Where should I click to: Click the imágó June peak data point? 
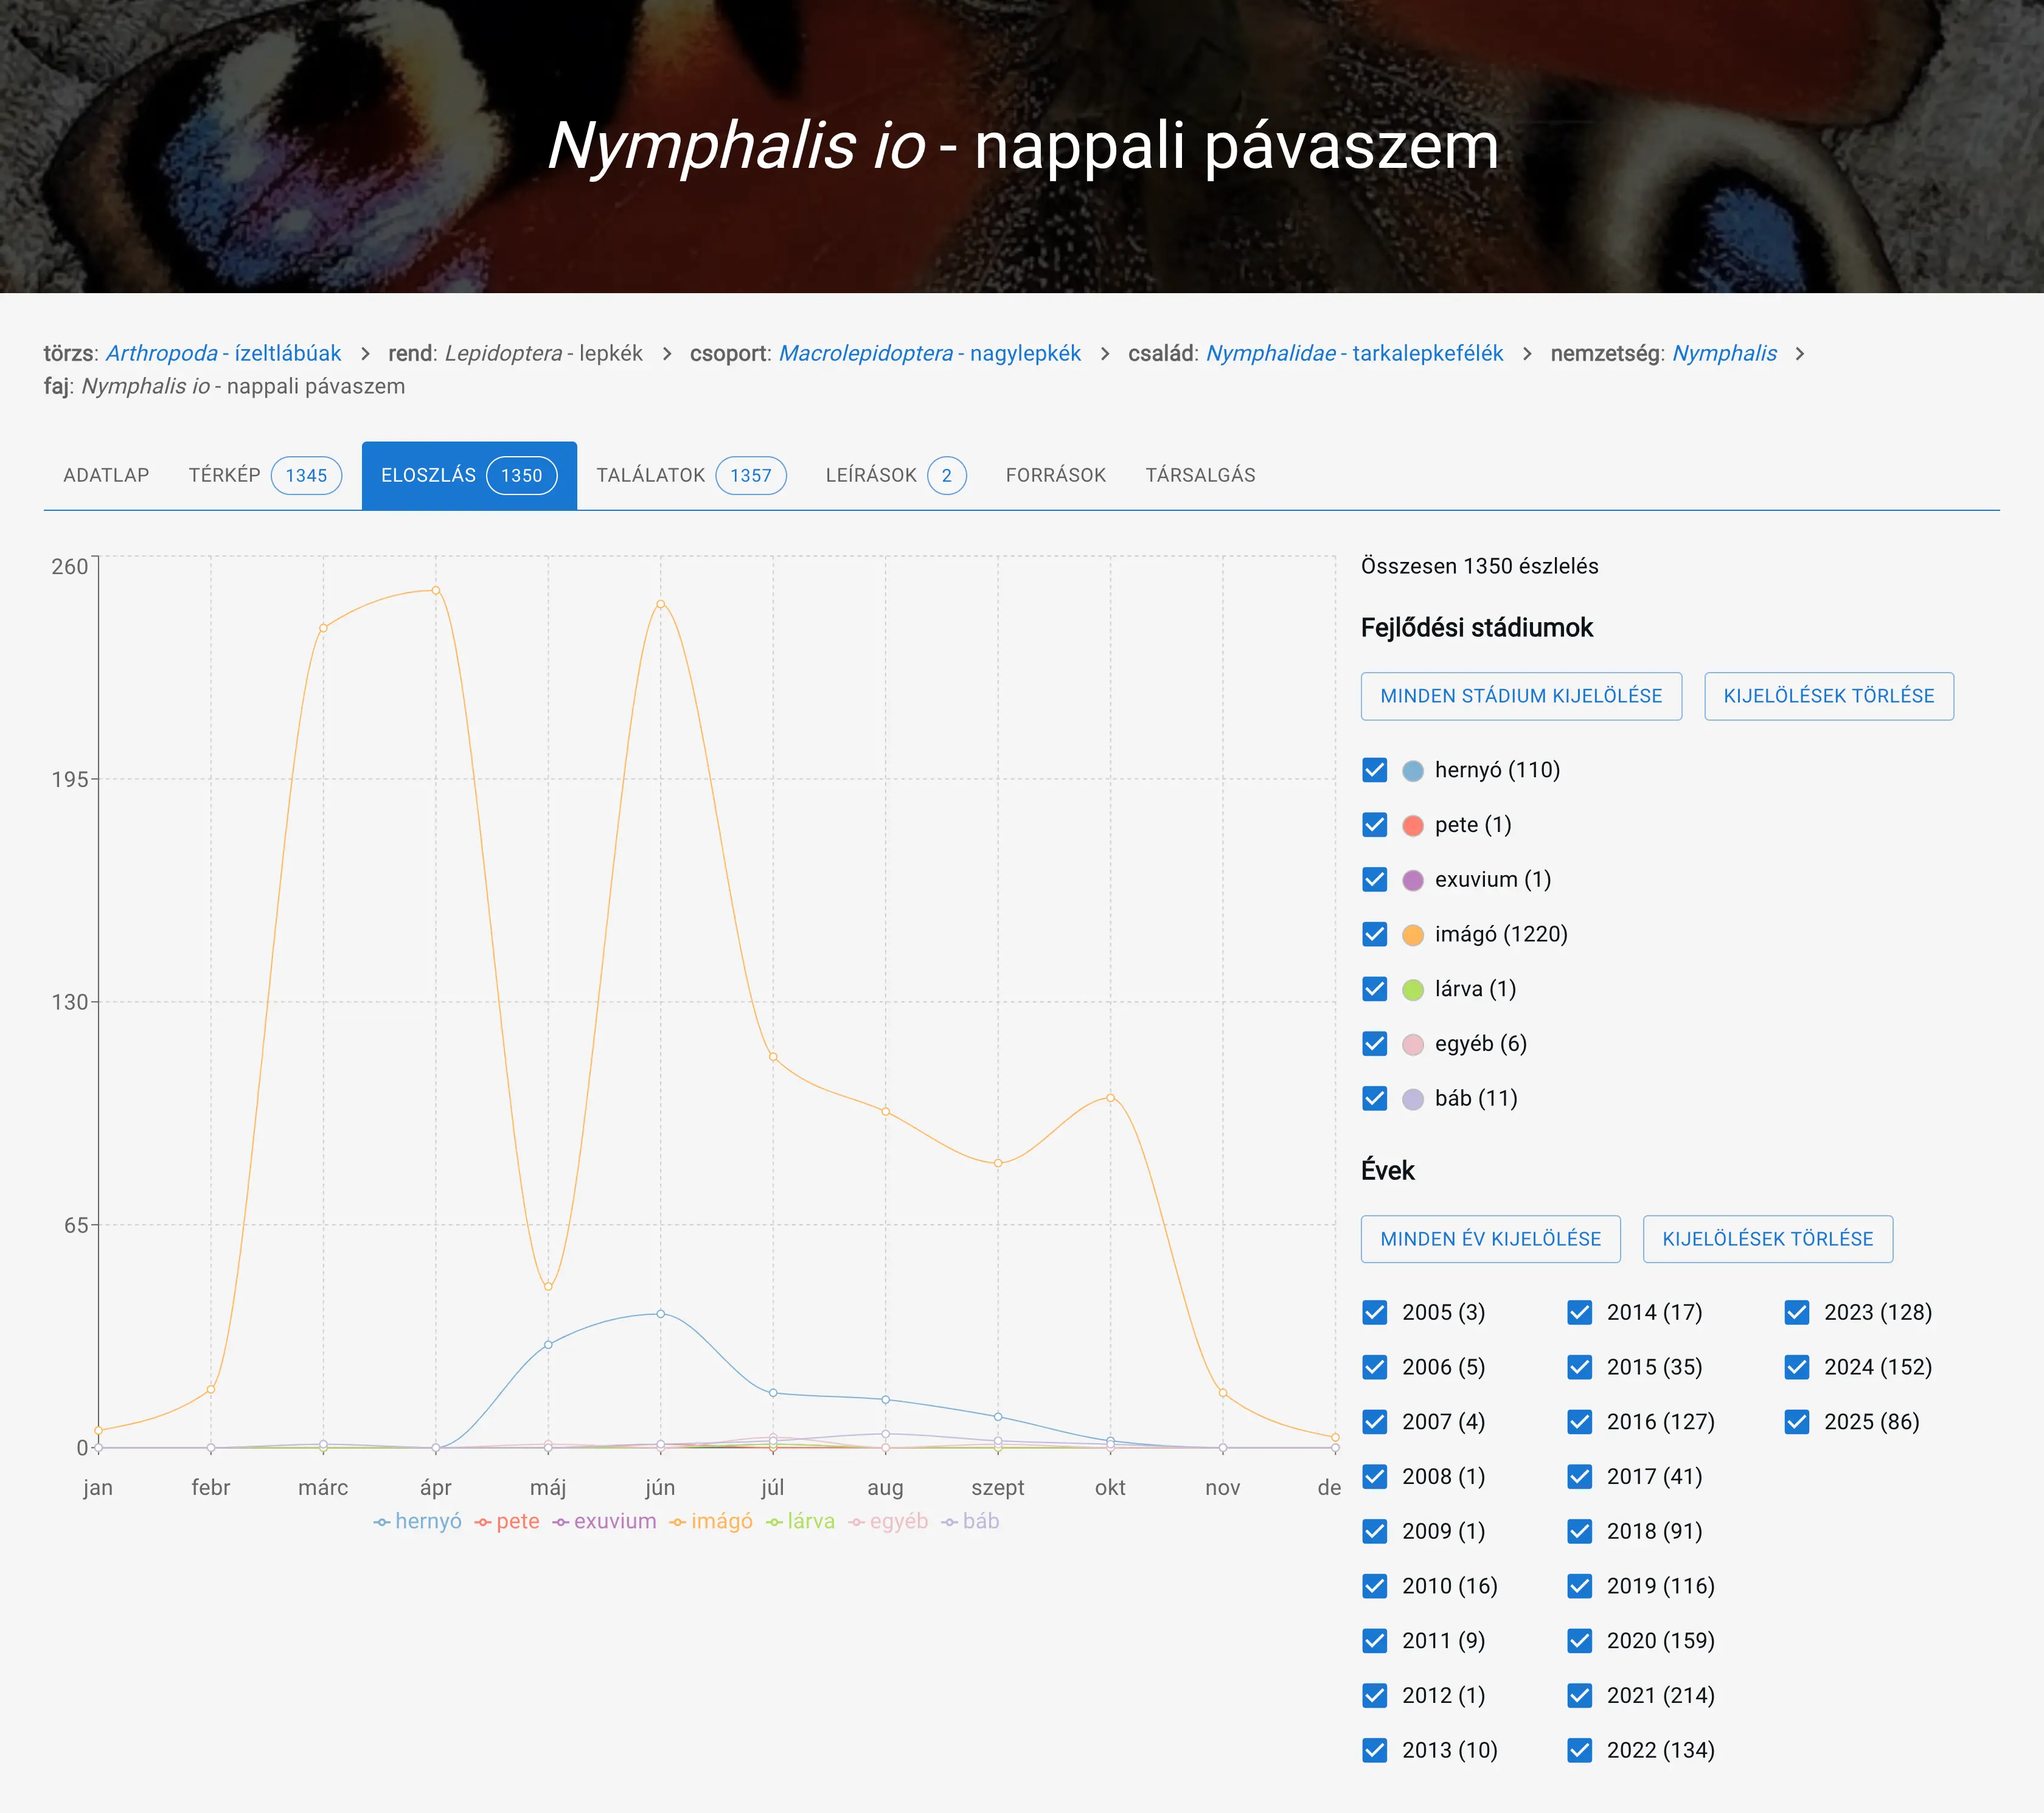660,604
